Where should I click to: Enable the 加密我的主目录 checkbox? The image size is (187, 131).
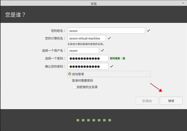click(74, 87)
